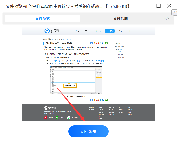Click the 如何制作重叠画中画效果 article heading
177x142 pixels.
[58, 43]
